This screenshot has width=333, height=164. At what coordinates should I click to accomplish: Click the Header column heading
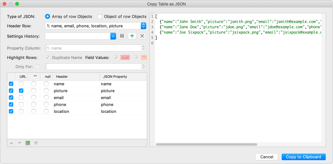(76, 77)
